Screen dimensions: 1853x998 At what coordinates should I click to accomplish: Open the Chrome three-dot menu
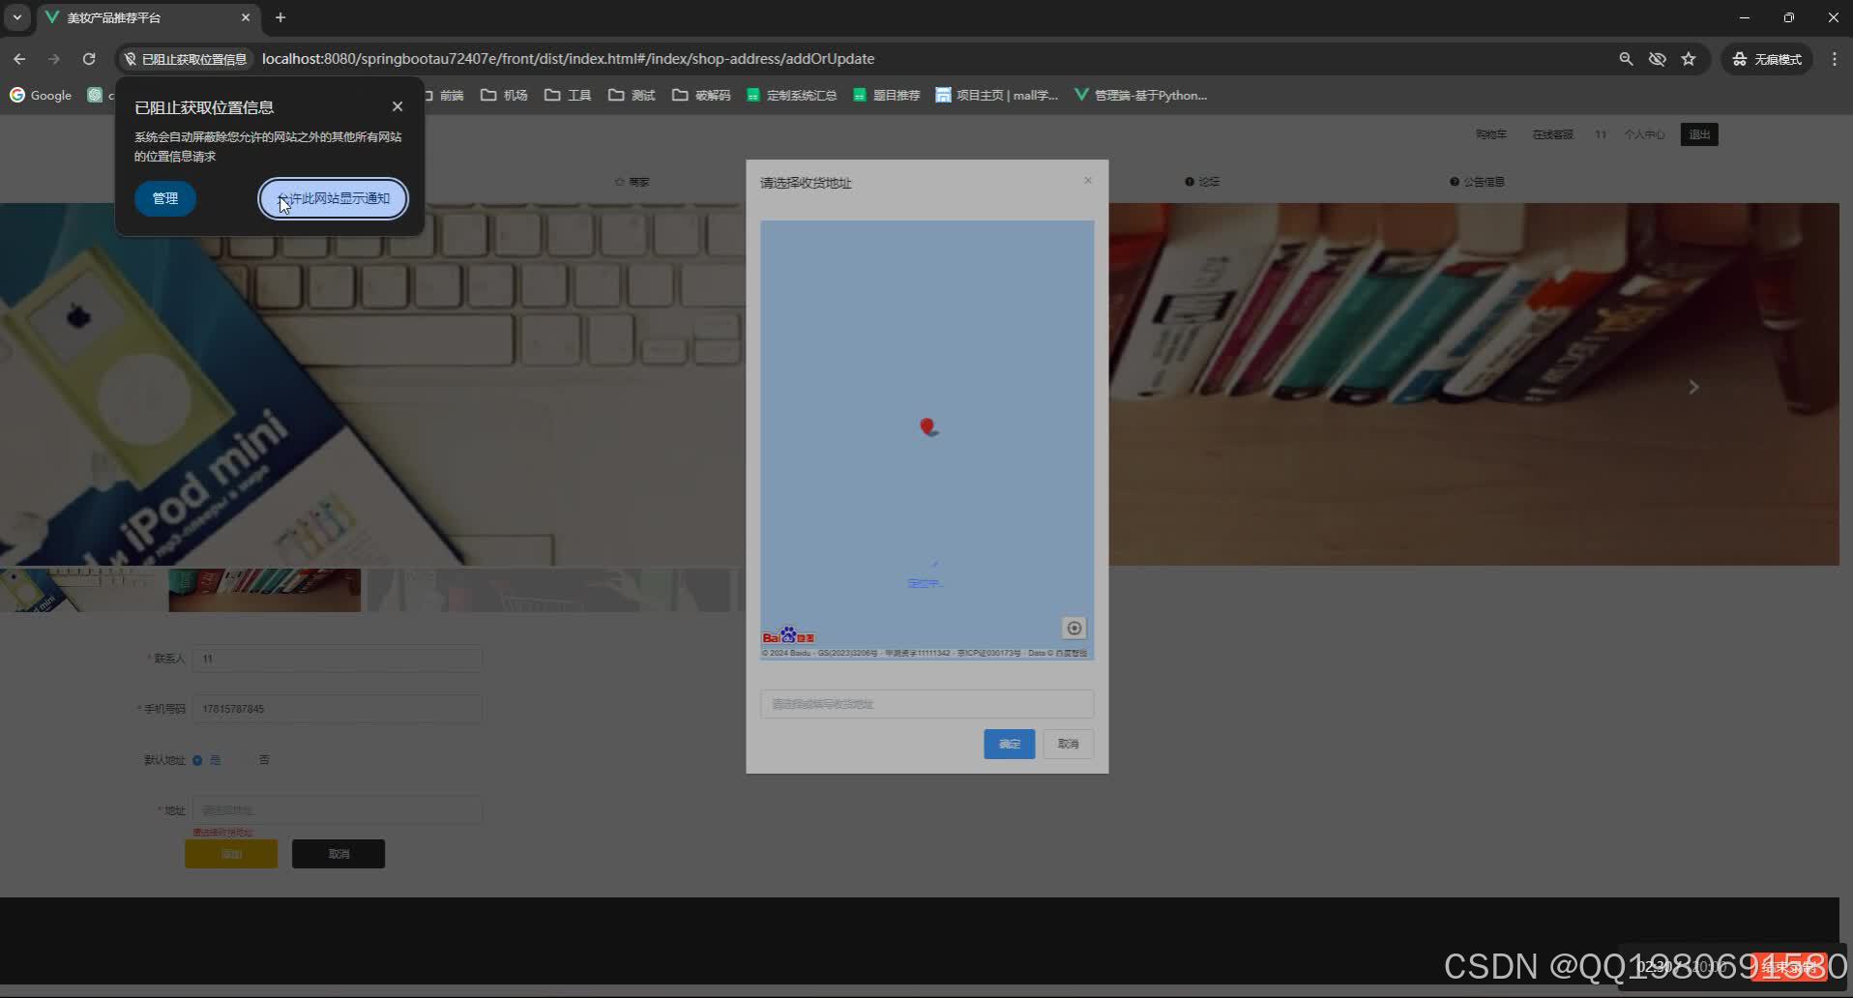click(x=1834, y=59)
